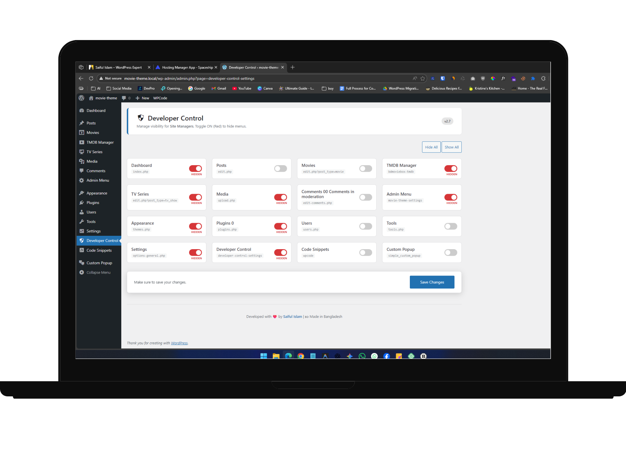Click the Collapse Menu arrow icon

(82, 273)
